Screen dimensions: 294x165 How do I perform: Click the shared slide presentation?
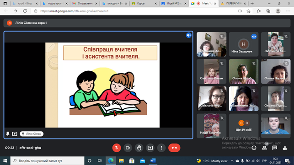[x=102, y=85]
